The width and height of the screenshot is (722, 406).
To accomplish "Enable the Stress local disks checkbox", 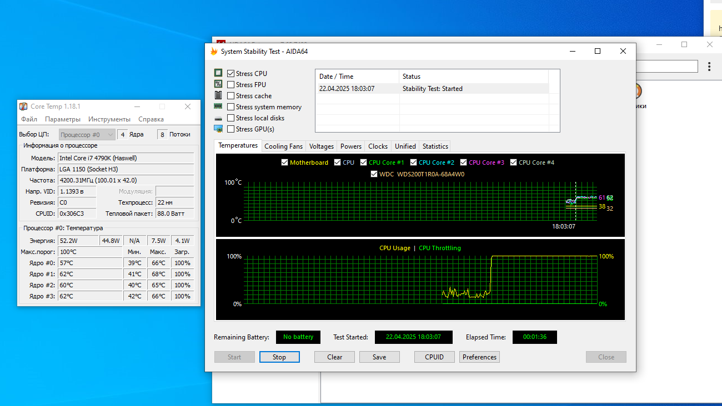I will pos(231,118).
